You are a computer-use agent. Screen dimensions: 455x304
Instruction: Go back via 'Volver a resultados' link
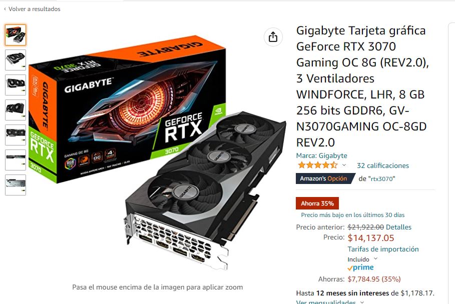pos(32,9)
